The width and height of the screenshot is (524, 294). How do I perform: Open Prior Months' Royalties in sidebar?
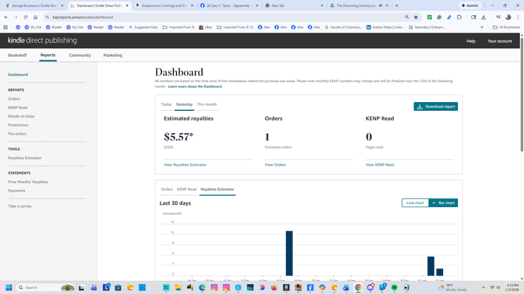pos(28,182)
